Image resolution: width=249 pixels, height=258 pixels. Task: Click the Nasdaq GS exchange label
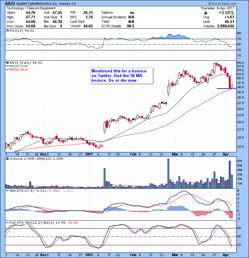click(68, 4)
